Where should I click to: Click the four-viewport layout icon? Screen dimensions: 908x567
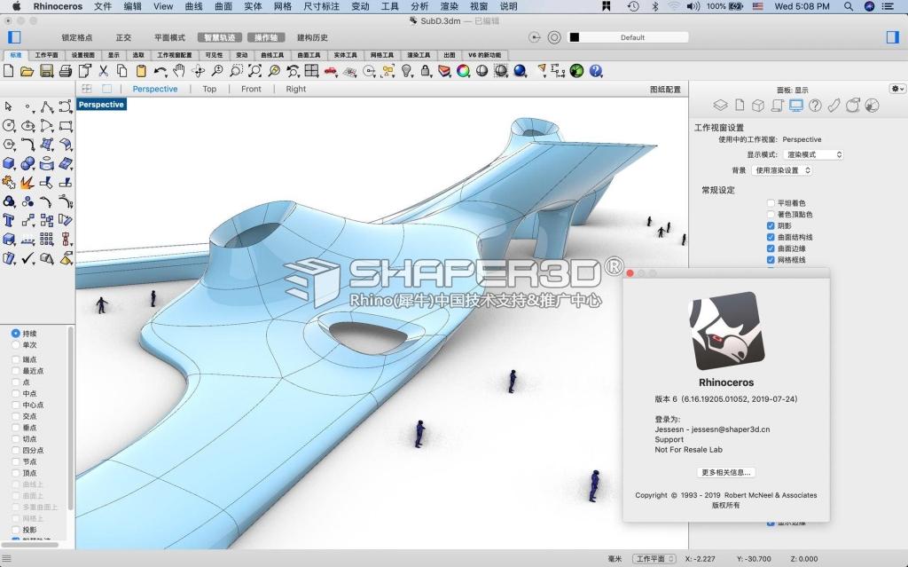pyautogui.click(x=311, y=71)
